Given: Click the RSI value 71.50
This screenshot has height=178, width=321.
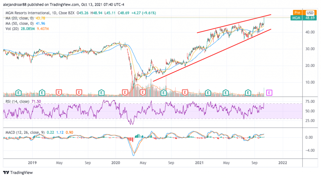Looking at the screenshot, I should tap(36, 101).
